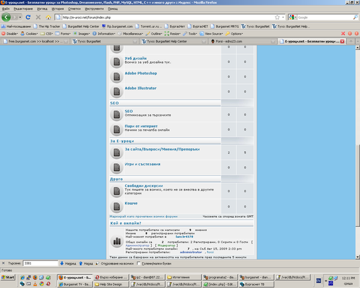Open the Disable menu in Web Developer toolbar

pos(10,34)
